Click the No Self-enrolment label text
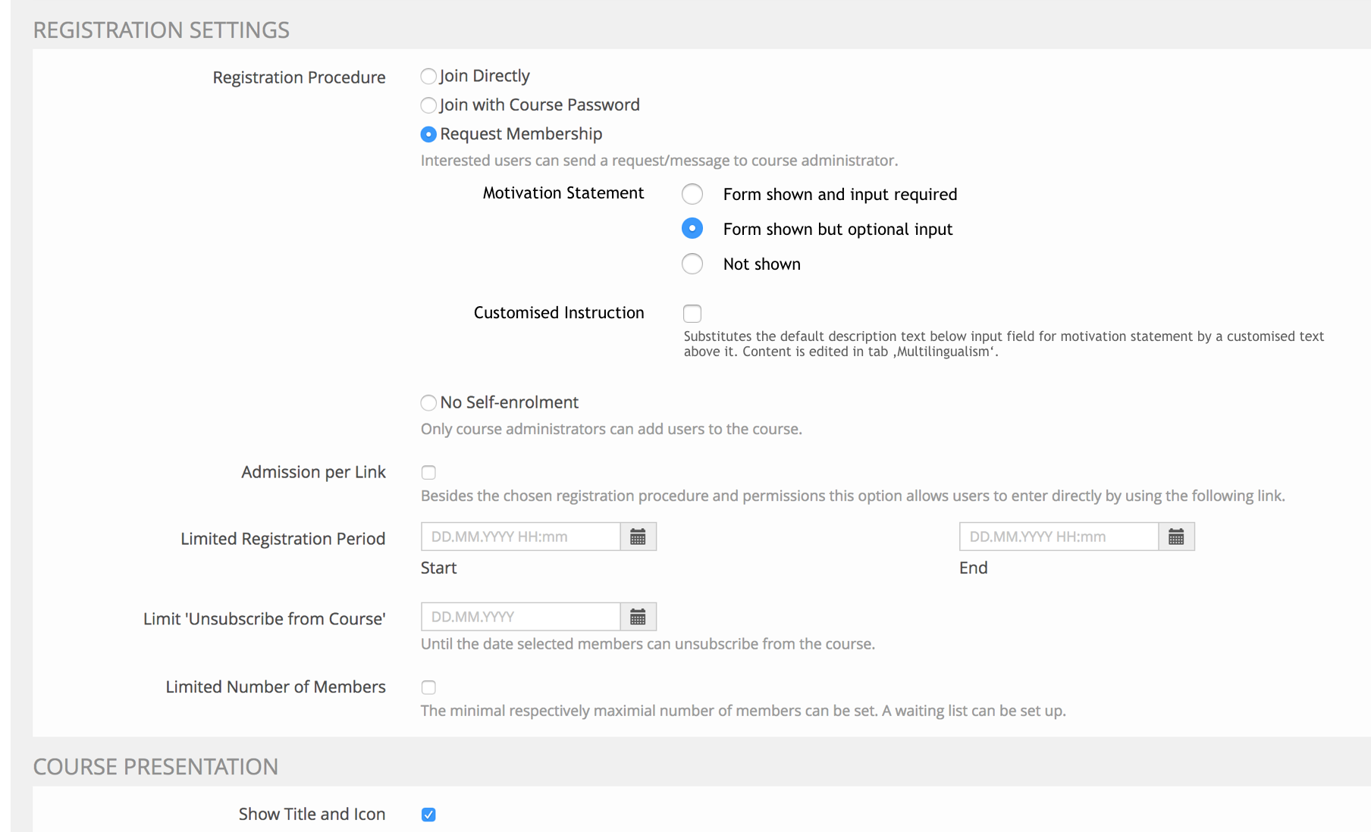Image resolution: width=1371 pixels, height=832 pixels. click(509, 402)
